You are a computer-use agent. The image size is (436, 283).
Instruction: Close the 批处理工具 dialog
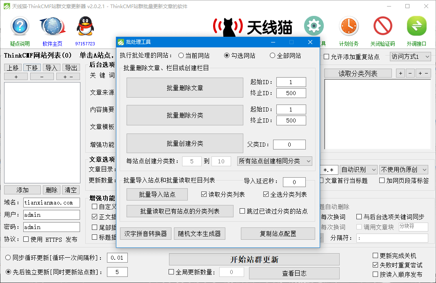coord(310,42)
